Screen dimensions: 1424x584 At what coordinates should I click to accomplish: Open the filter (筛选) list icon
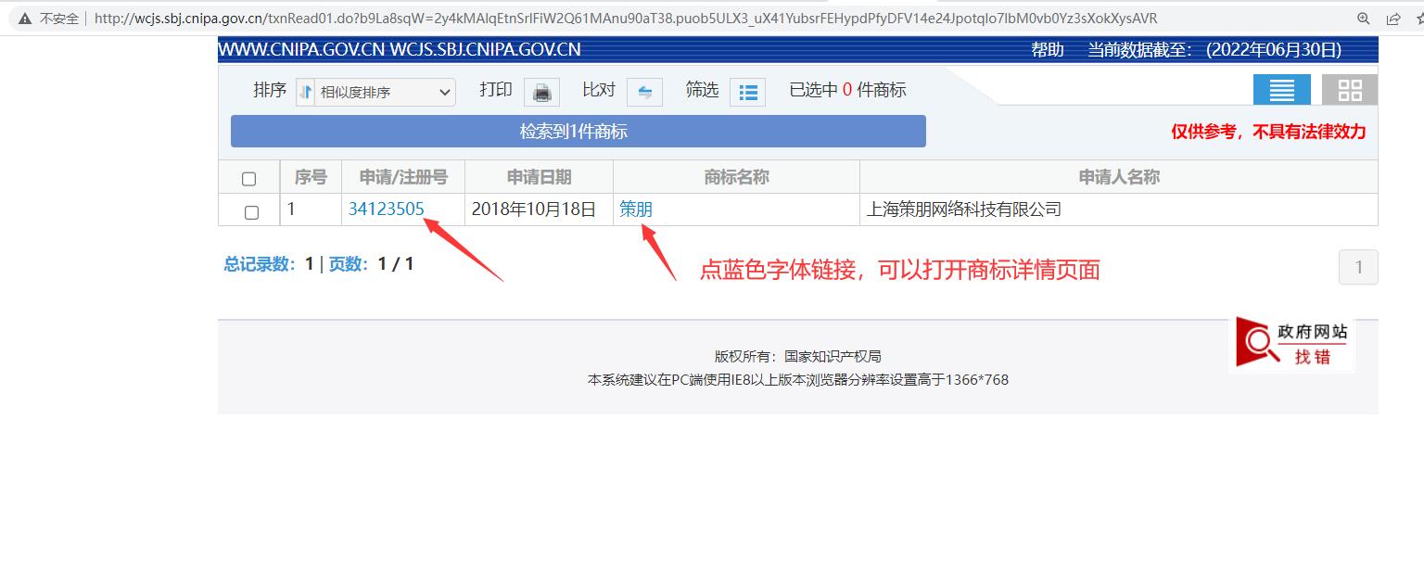(747, 92)
